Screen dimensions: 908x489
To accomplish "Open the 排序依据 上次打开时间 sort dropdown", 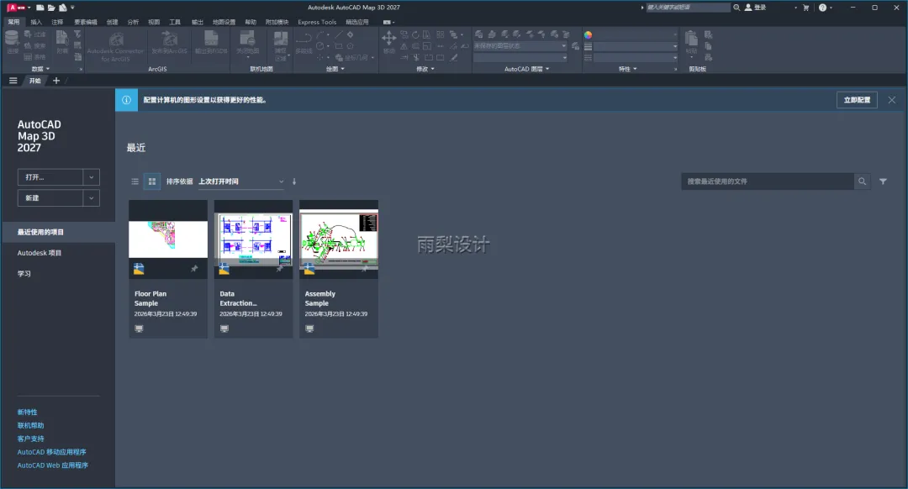I will [241, 181].
